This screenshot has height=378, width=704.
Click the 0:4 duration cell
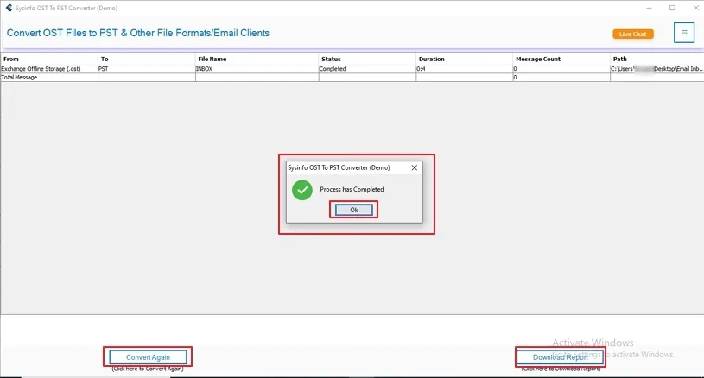click(x=464, y=68)
